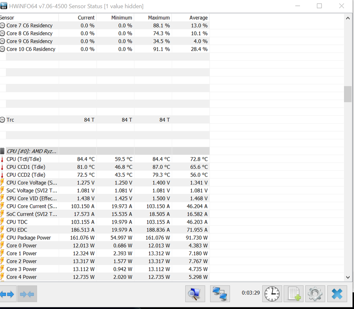Image resolution: width=354 pixels, height=309 pixels.
Task: Click the thermometer icon for CPU CCD2
Action: pos(2,175)
